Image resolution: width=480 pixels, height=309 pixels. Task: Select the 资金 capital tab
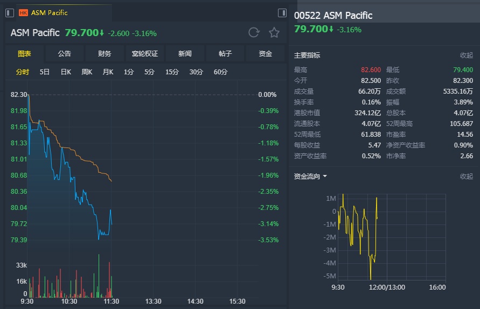pos(265,54)
